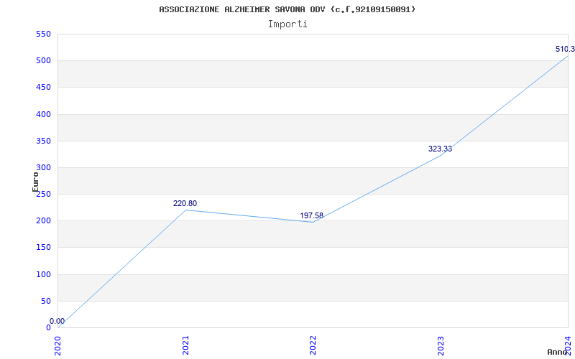Click the Euro axis title
This screenshot has width=575, height=359.
35,182
